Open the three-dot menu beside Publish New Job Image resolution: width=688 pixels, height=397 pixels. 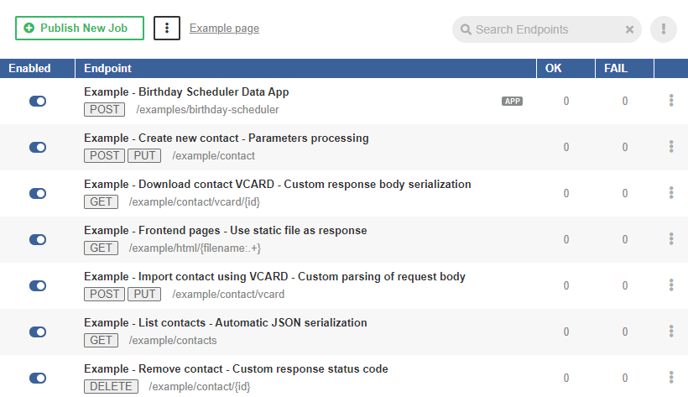pyautogui.click(x=167, y=28)
